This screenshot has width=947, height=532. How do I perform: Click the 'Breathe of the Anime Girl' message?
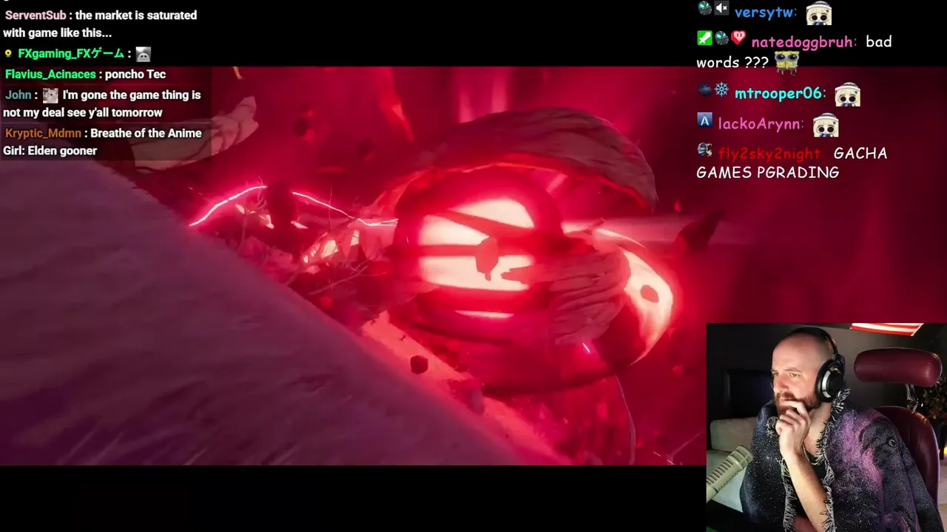(102, 142)
